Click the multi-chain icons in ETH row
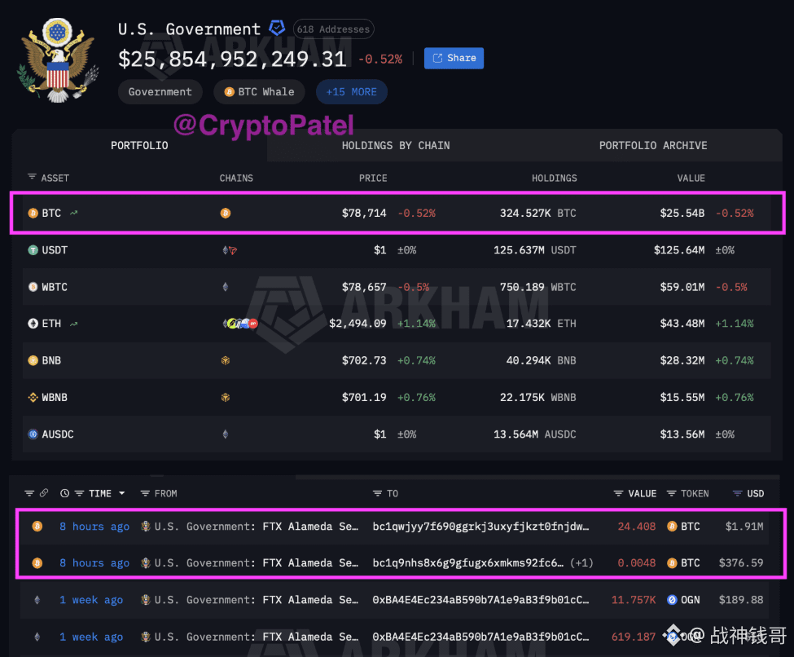The height and width of the screenshot is (657, 794). (x=240, y=324)
